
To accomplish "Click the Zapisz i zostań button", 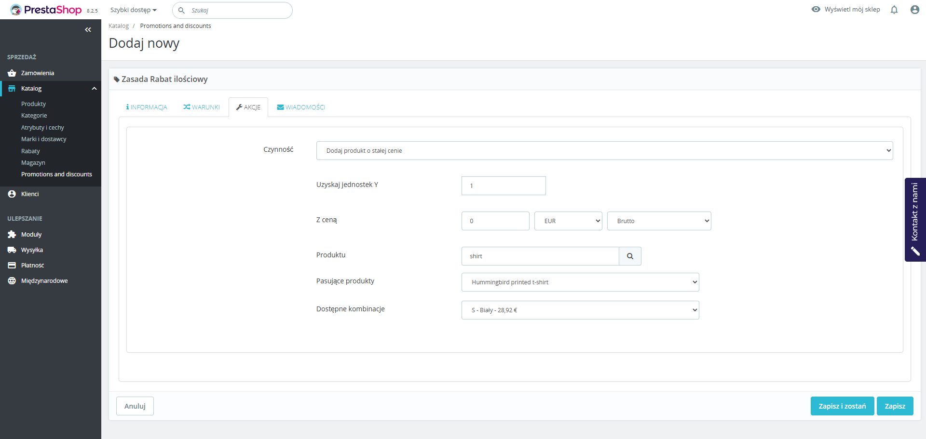I will tap(842, 406).
